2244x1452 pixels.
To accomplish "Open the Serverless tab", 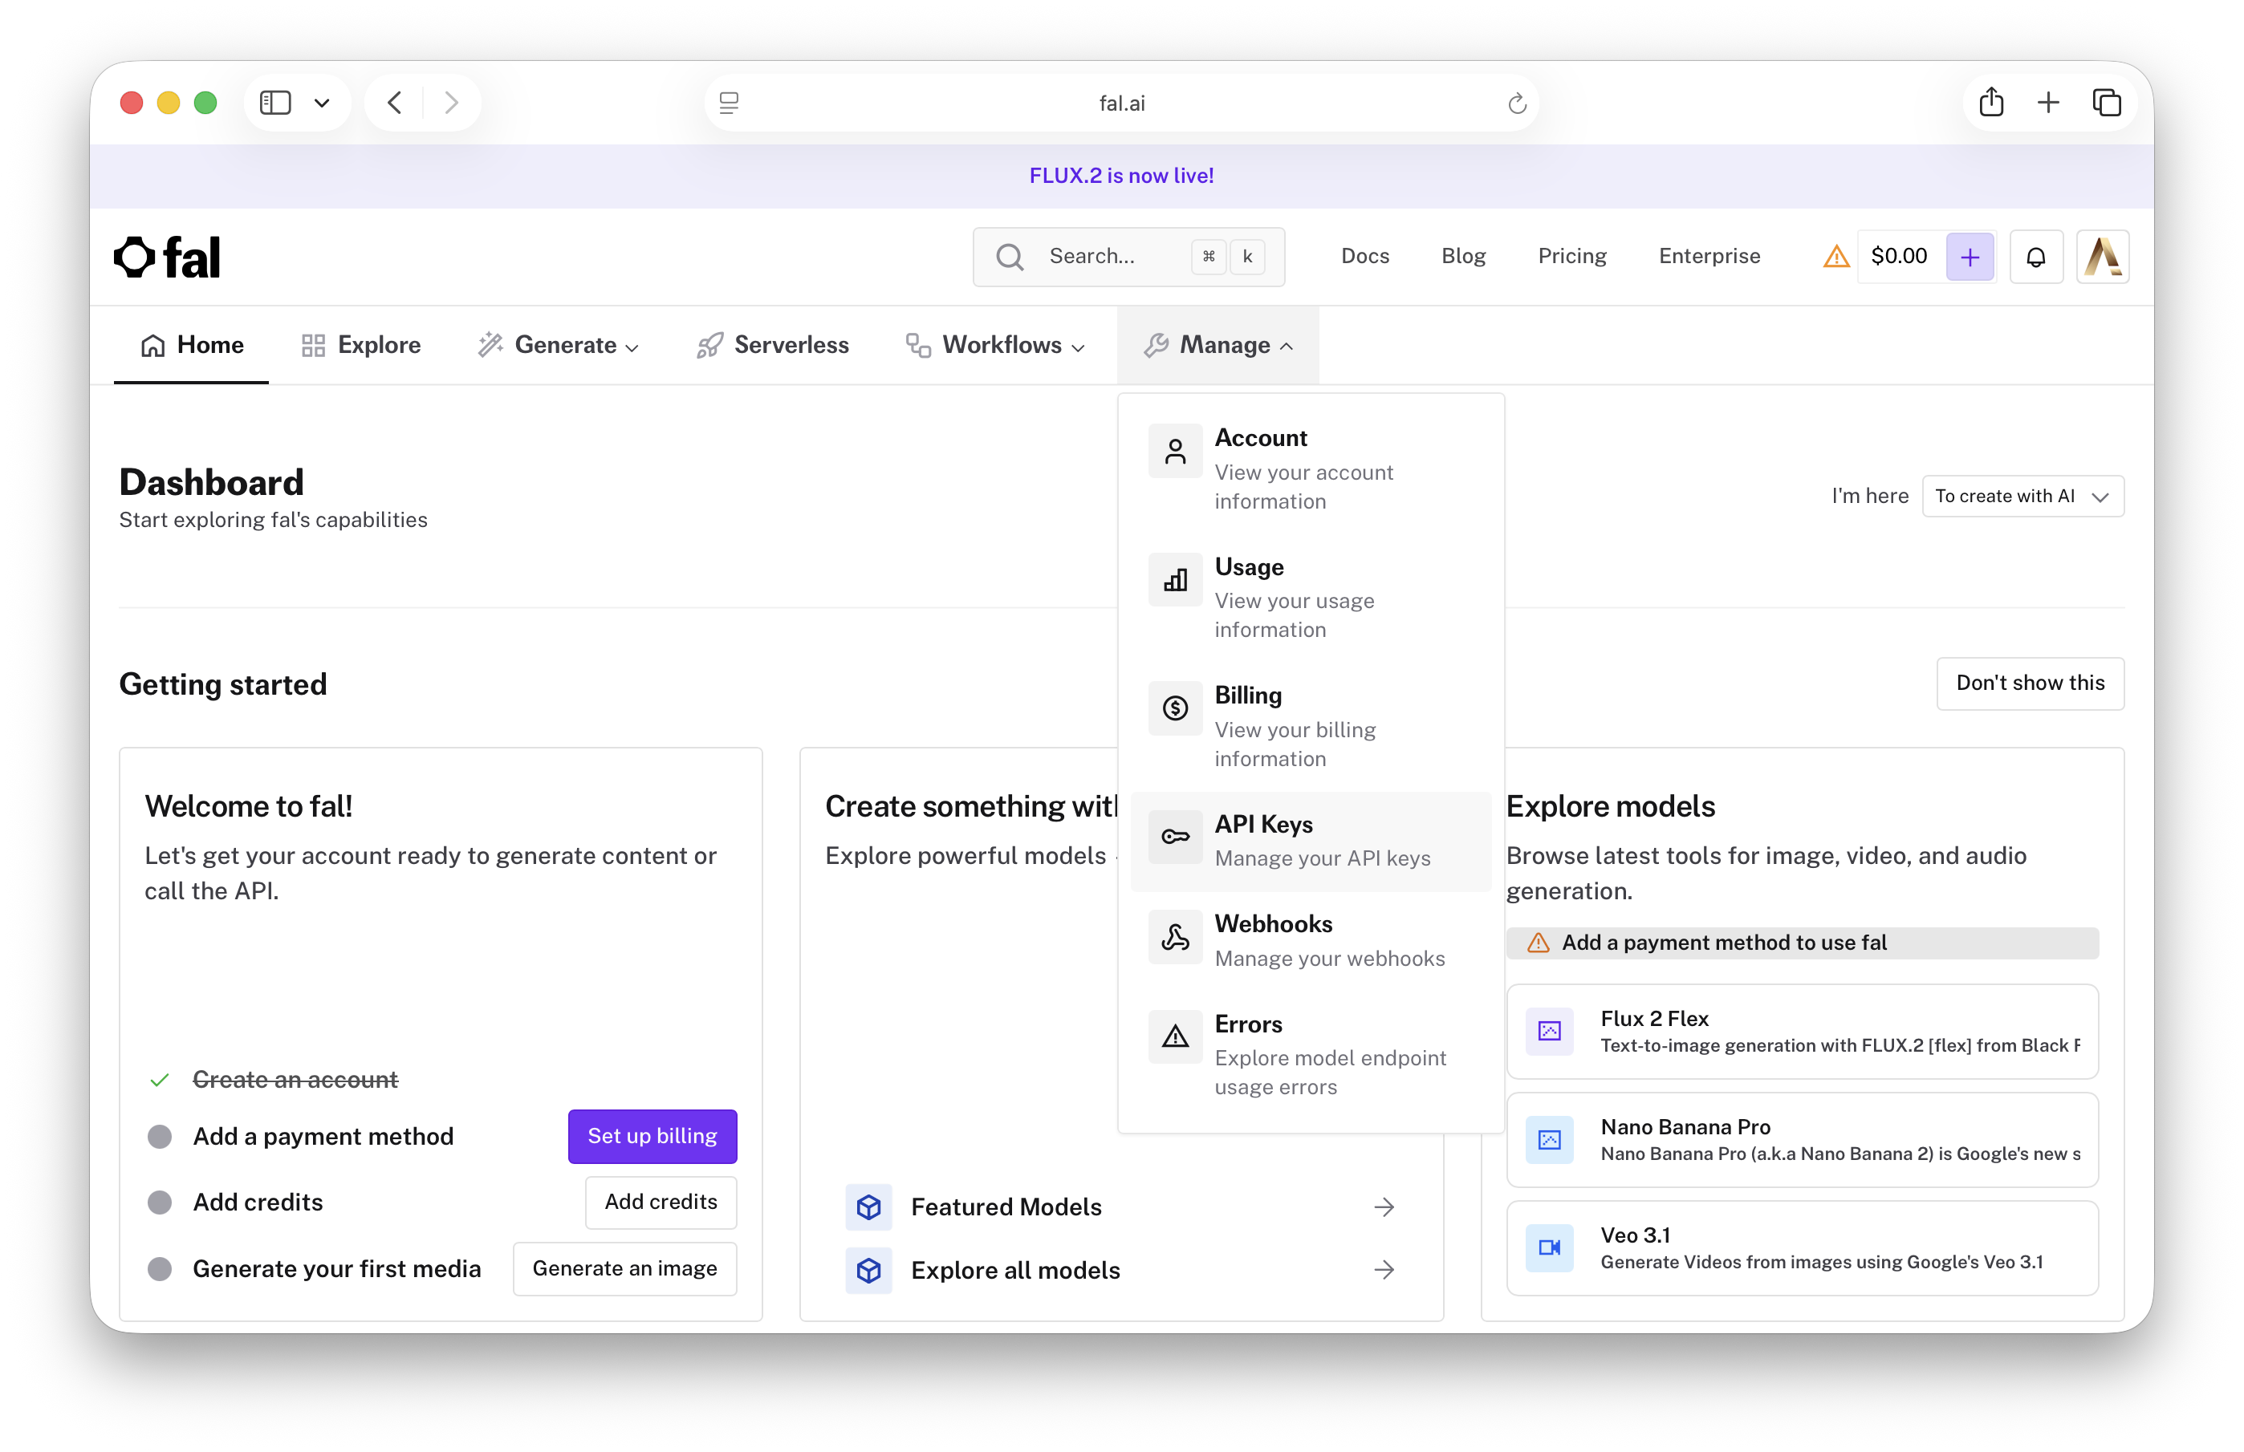I will click(772, 345).
